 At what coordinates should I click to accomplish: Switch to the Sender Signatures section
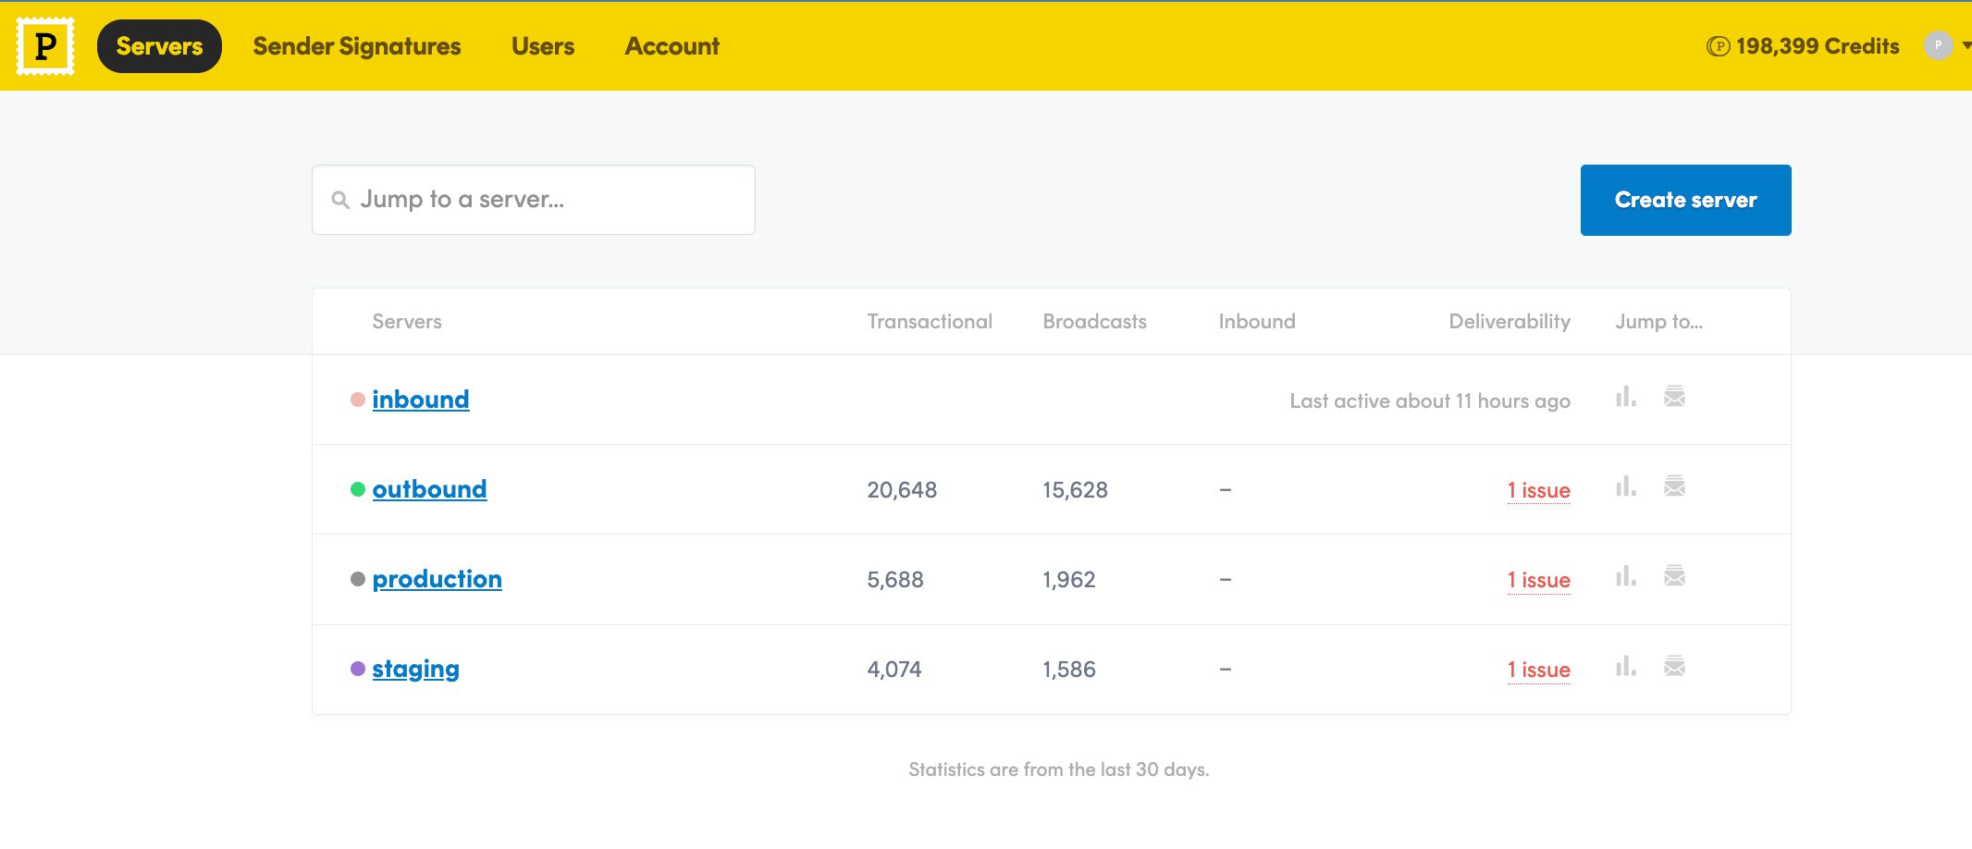(357, 45)
